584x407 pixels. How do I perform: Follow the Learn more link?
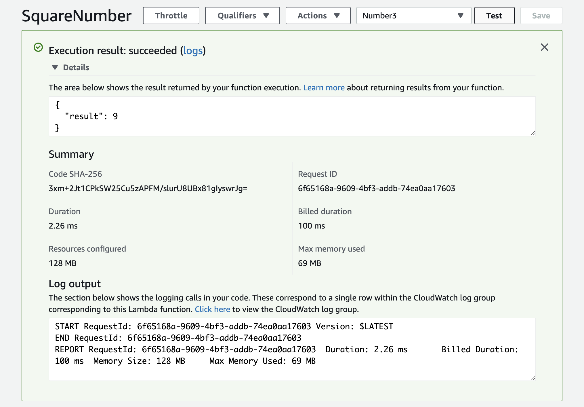tap(324, 88)
